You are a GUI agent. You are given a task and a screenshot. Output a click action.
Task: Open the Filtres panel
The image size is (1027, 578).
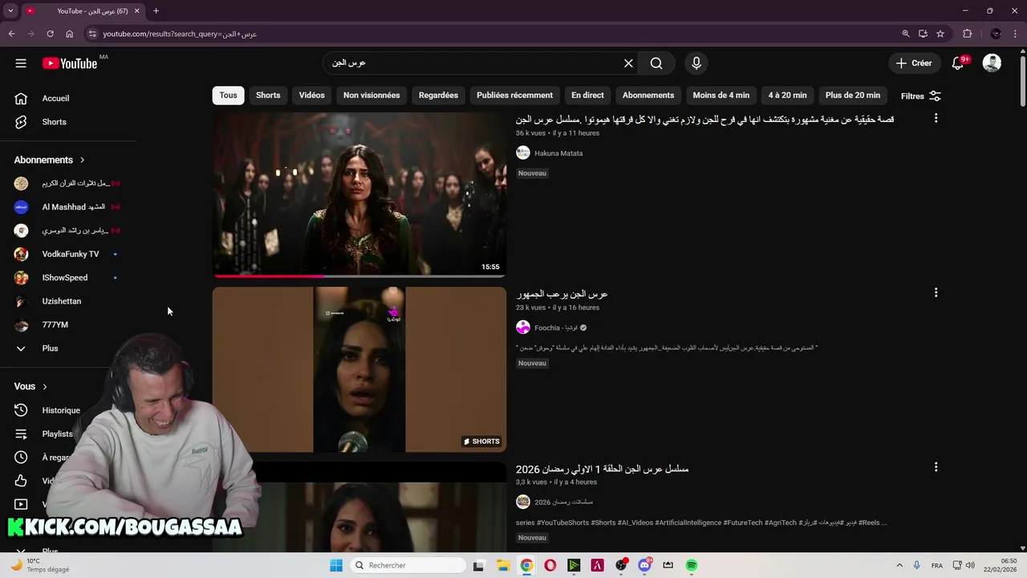coord(920,96)
